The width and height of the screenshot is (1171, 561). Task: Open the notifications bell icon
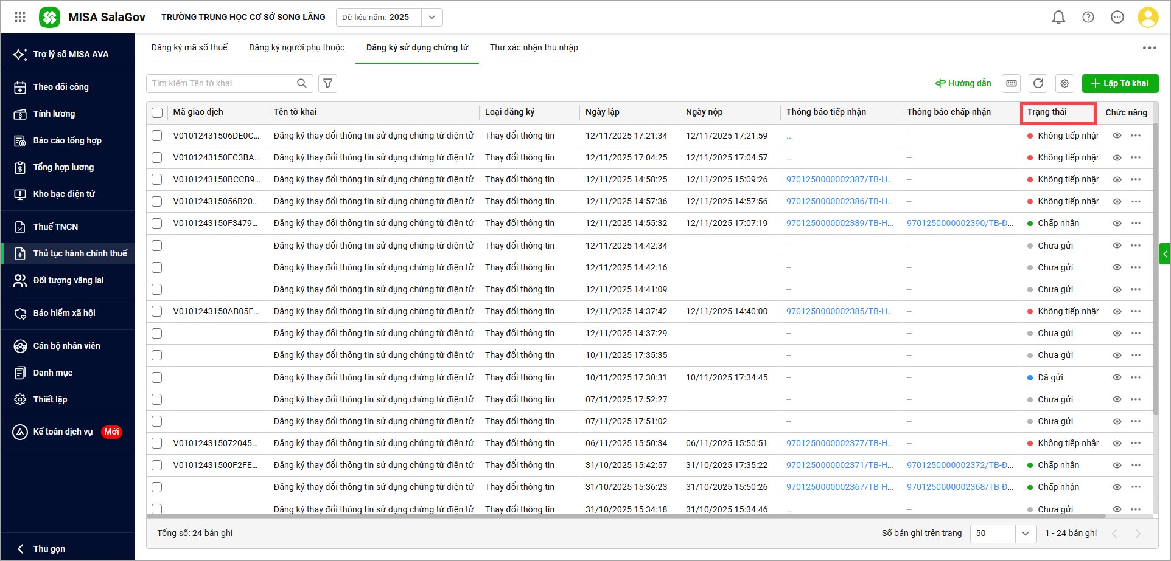(1058, 17)
